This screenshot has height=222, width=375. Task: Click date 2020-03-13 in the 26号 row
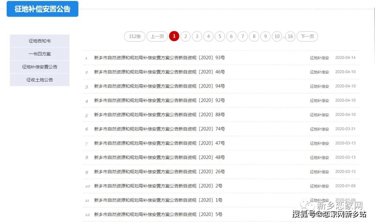click(x=345, y=172)
